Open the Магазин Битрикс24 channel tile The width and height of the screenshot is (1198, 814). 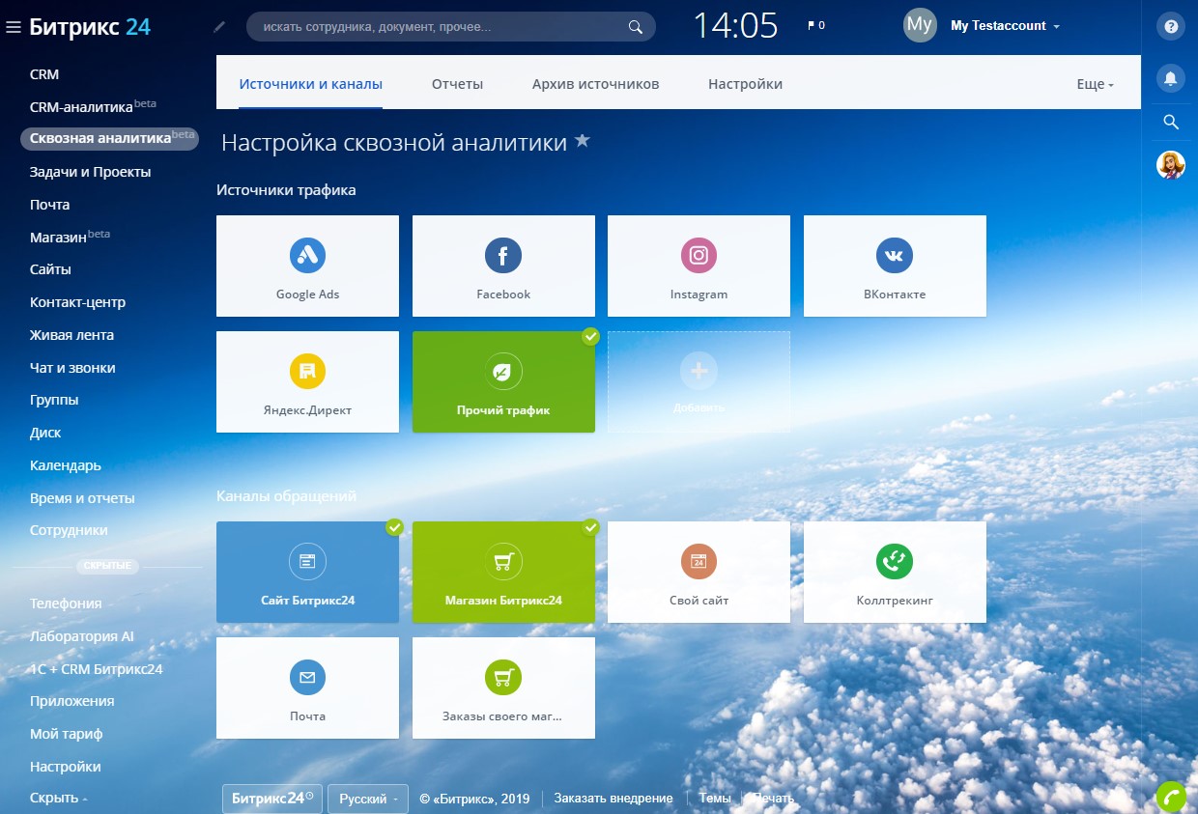[503, 572]
